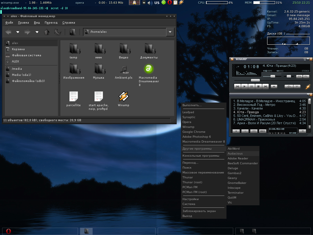This screenshot has width=313, height=235.
Task: Click the volume speaker tray icon
Action: 150,3
